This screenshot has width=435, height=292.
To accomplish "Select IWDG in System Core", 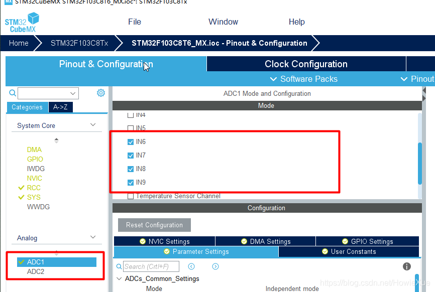I will (x=36, y=169).
